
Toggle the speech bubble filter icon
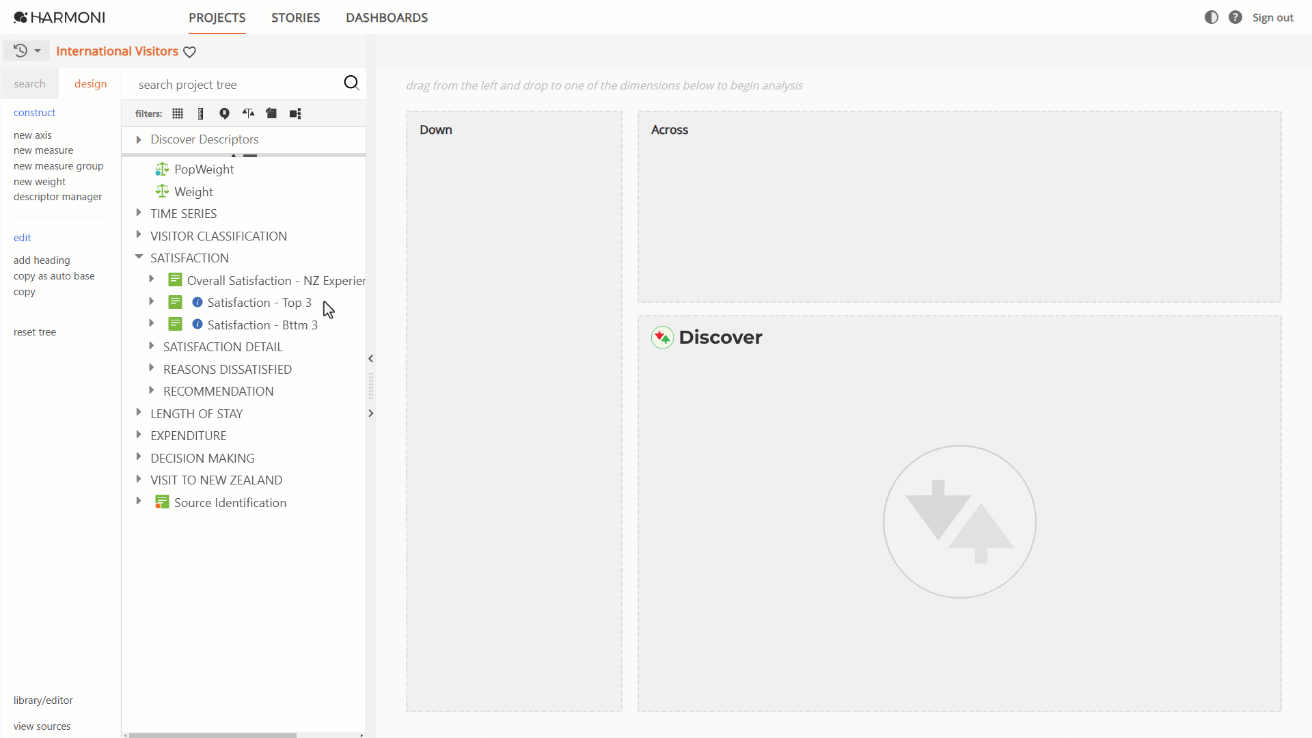tap(224, 113)
